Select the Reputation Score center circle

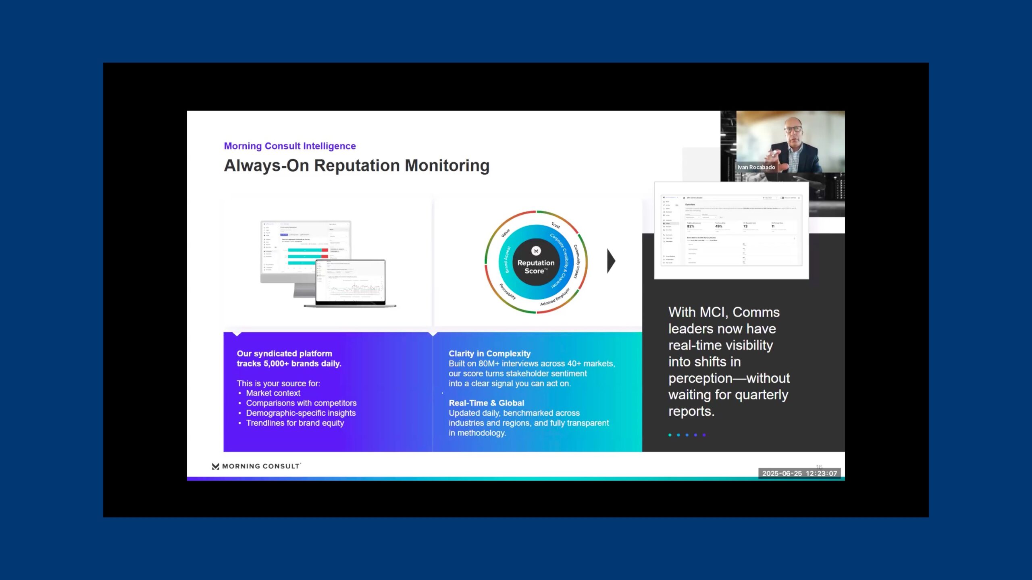pyautogui.click(x=536, y=262)
